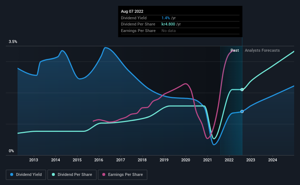300x185 pixels.
Task: Click the 1.4% dividend yield tooltip value
Action: [166, 18]
